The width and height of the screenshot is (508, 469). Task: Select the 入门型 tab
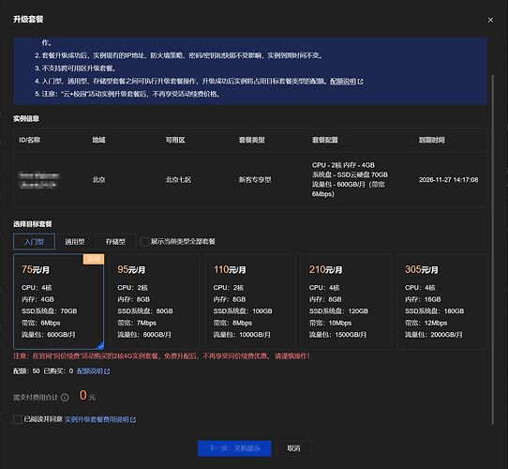34,242
